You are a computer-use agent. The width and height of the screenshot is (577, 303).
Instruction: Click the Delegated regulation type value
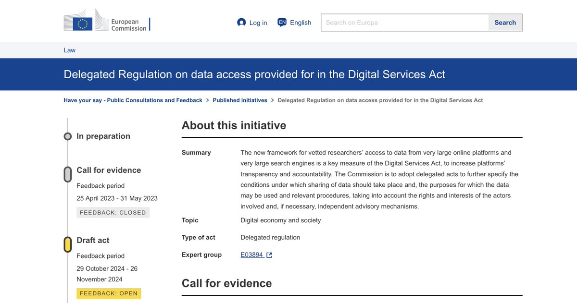270,238
